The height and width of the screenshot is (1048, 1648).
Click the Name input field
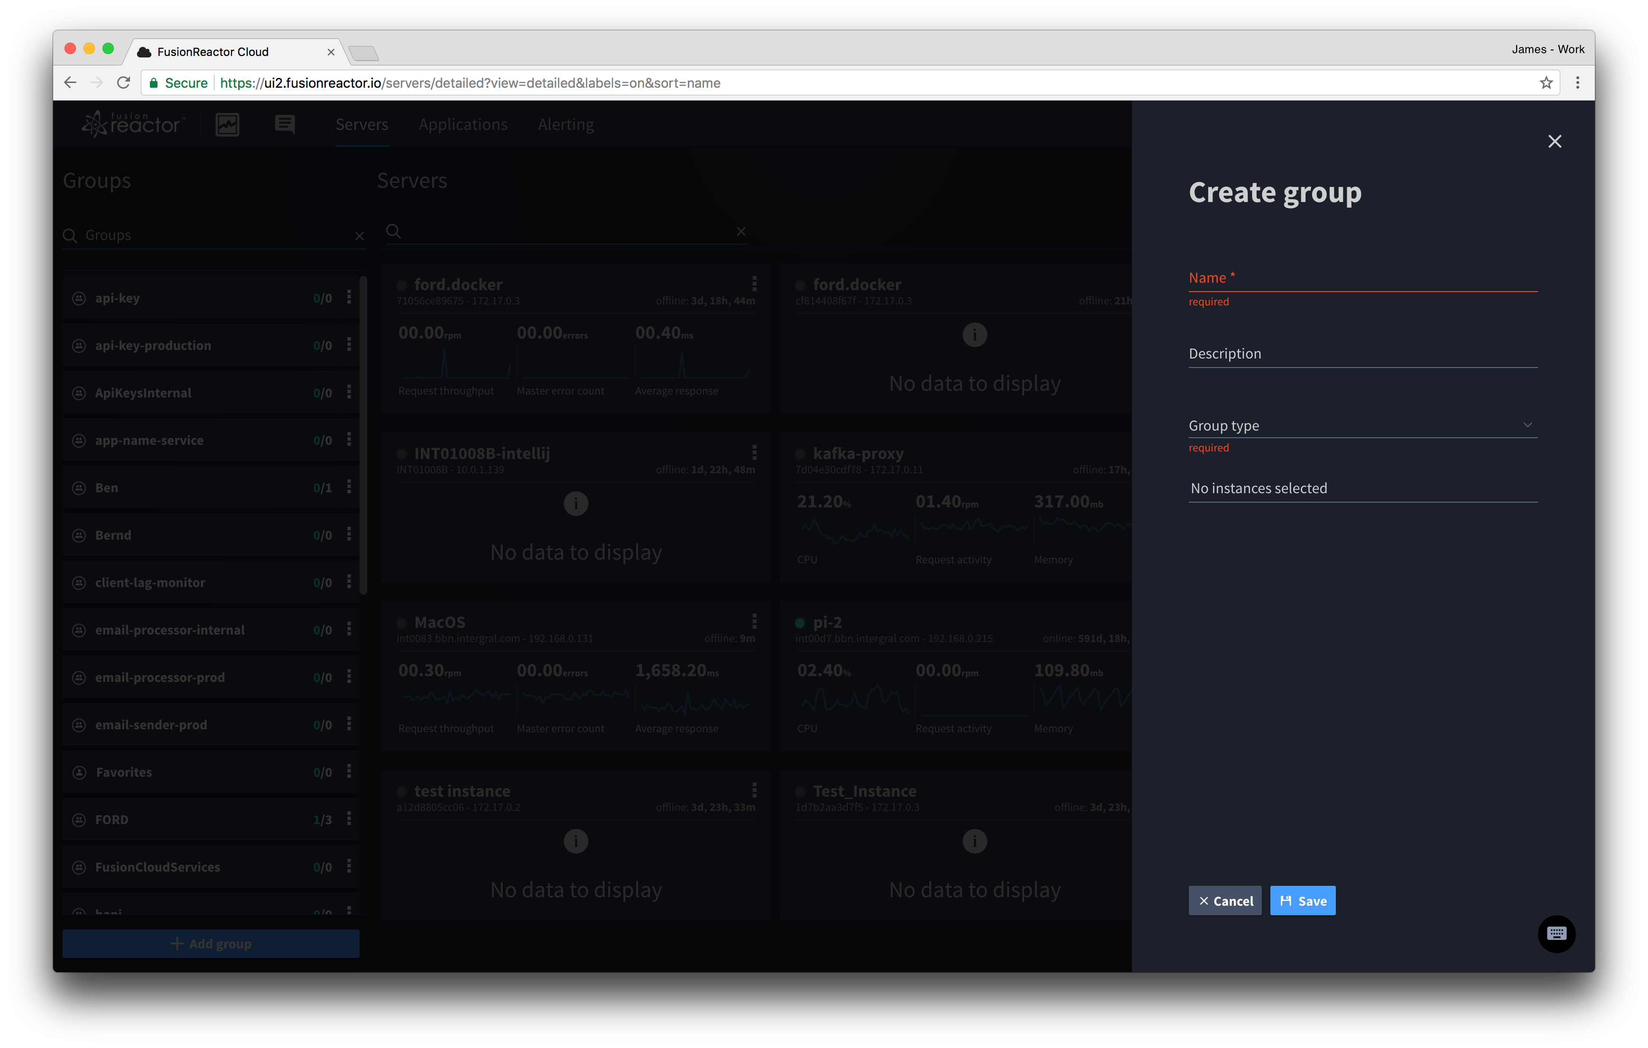click(x=1362, y=278)
